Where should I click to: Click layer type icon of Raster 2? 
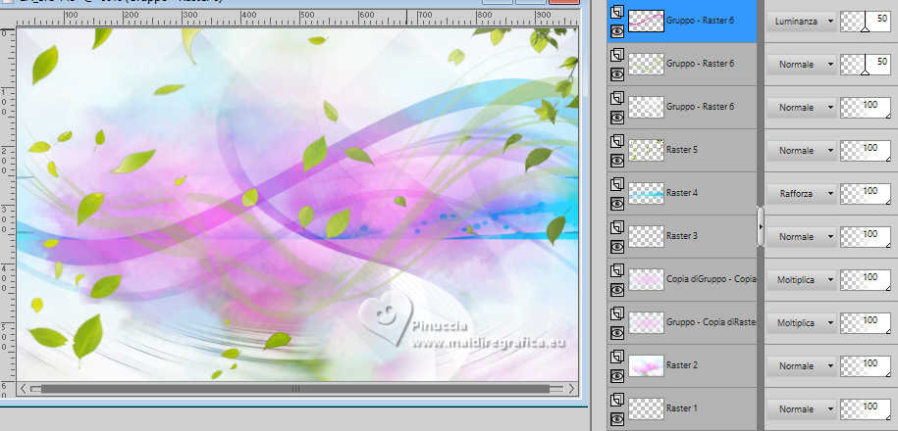point(616,357)
